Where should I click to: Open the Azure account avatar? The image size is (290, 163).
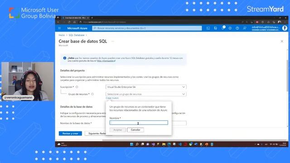click(x=285, y=28)
